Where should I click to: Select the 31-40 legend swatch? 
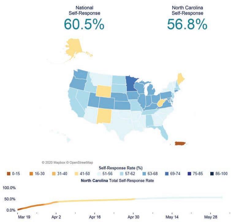pos(54,174)
